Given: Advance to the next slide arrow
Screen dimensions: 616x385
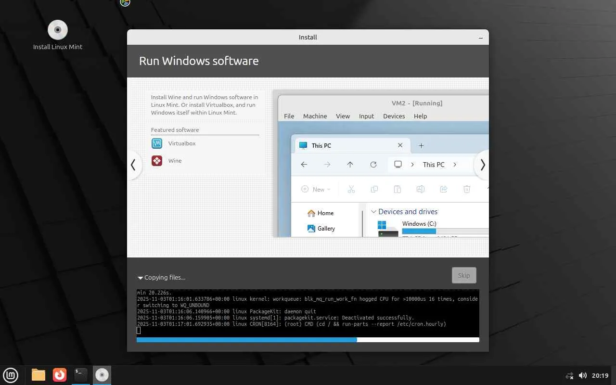Looking at the screenshot, I should point(482,165).
